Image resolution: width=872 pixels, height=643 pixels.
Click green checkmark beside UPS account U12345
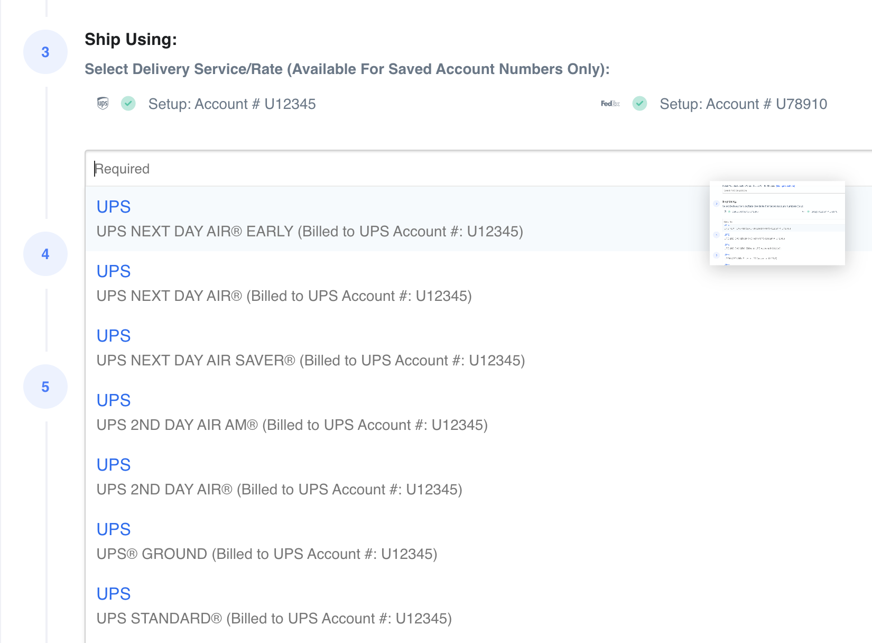128,104
